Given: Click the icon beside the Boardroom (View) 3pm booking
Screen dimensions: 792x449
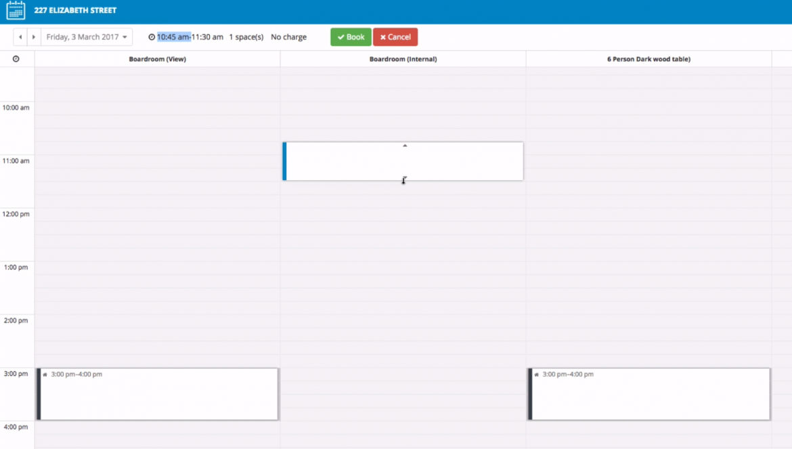Looking at the screenshot, I should pos(45,373).
